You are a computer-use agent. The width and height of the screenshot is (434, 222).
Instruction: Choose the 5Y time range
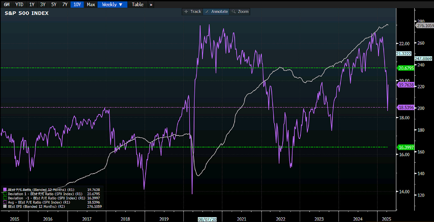click(54, 4)
